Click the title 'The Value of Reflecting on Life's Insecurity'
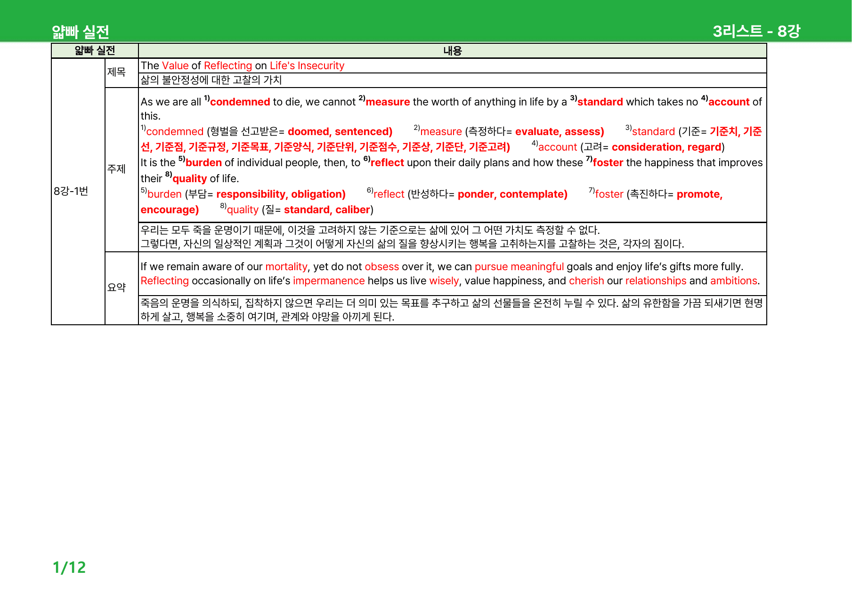Viewport: 852px width, 602px height. [243, 65]
